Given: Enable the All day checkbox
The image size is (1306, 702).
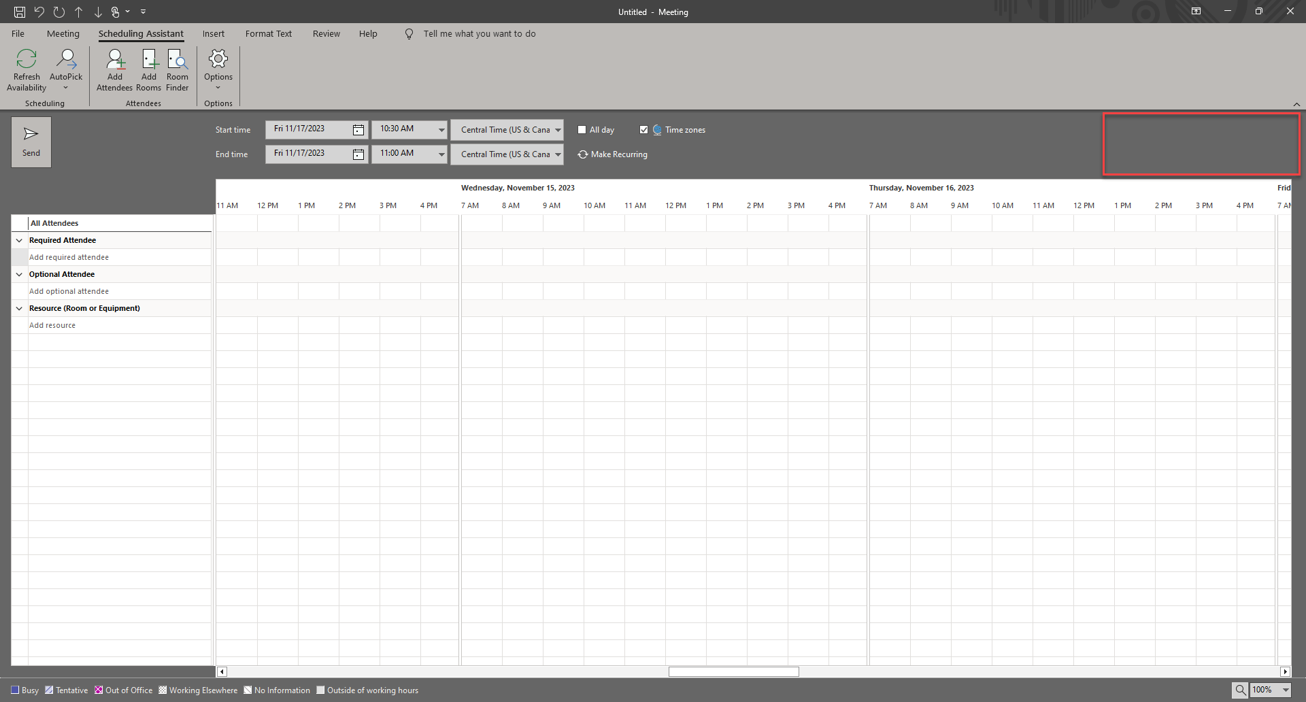Looking at the screenshot, I should coord(582,129).
